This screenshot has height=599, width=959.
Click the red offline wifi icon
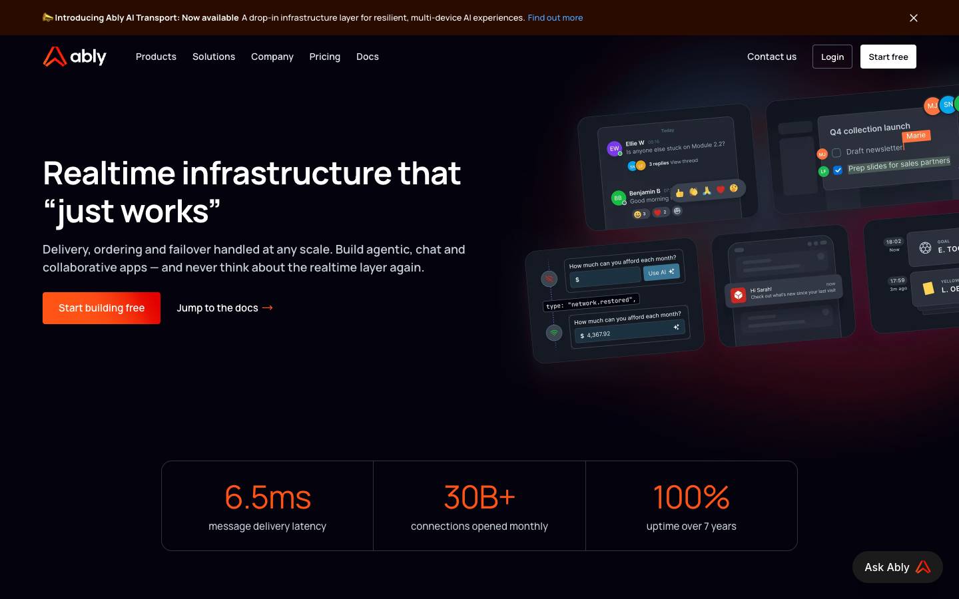coord(549,278)
